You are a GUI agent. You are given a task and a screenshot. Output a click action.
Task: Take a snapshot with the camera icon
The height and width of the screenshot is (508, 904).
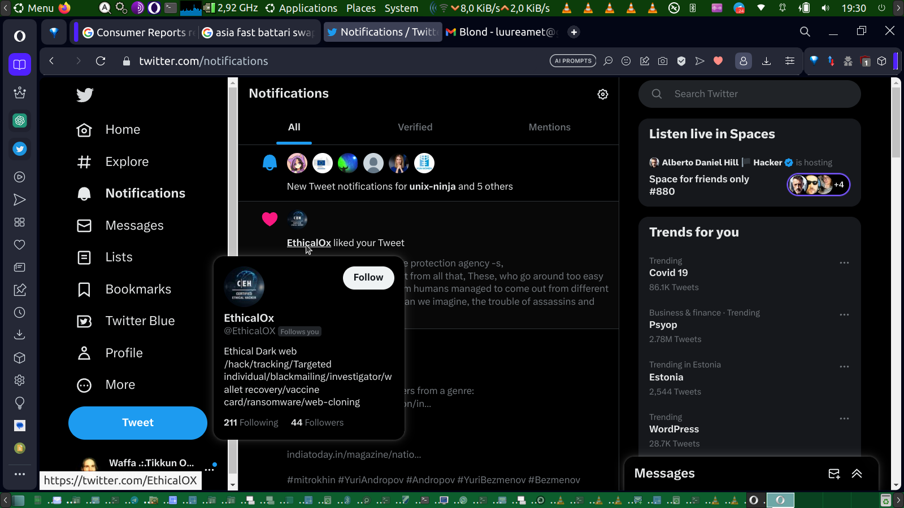(x=663, y=61)
